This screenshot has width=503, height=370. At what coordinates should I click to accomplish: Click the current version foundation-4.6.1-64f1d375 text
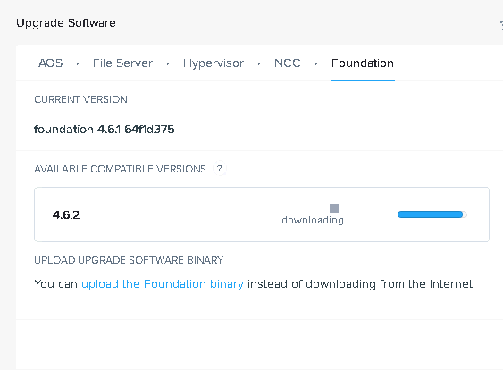pyautogui.click(x=105, y=130)
